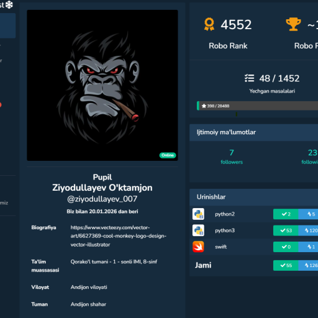Click the Pupil rank title
This screenshot has width=318, height=318.
click(x=102, y=177)
